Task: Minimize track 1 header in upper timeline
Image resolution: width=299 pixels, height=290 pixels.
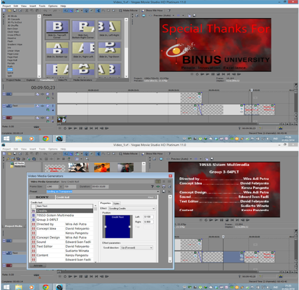Action: point(4,94)
